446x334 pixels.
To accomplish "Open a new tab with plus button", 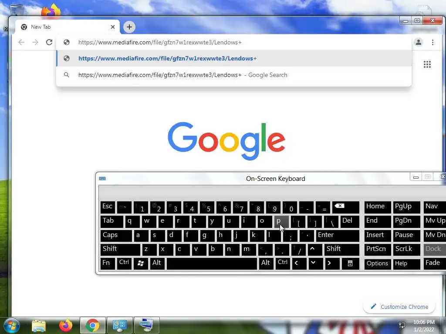I will tap(129, 27).
